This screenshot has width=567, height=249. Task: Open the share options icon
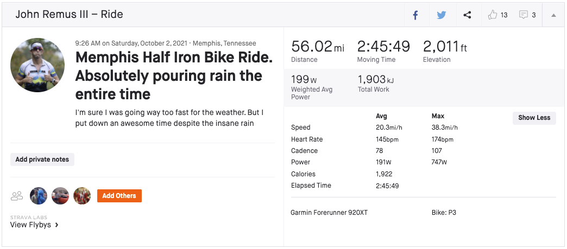(467, 15)
